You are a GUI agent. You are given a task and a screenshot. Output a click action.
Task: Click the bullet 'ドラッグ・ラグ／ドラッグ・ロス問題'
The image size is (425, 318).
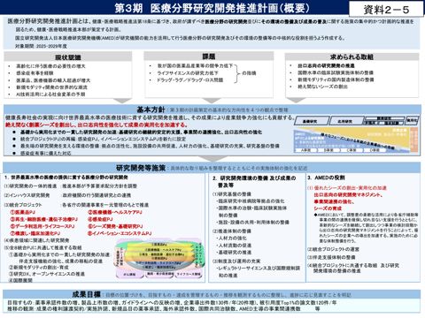(x=190, y=79)
